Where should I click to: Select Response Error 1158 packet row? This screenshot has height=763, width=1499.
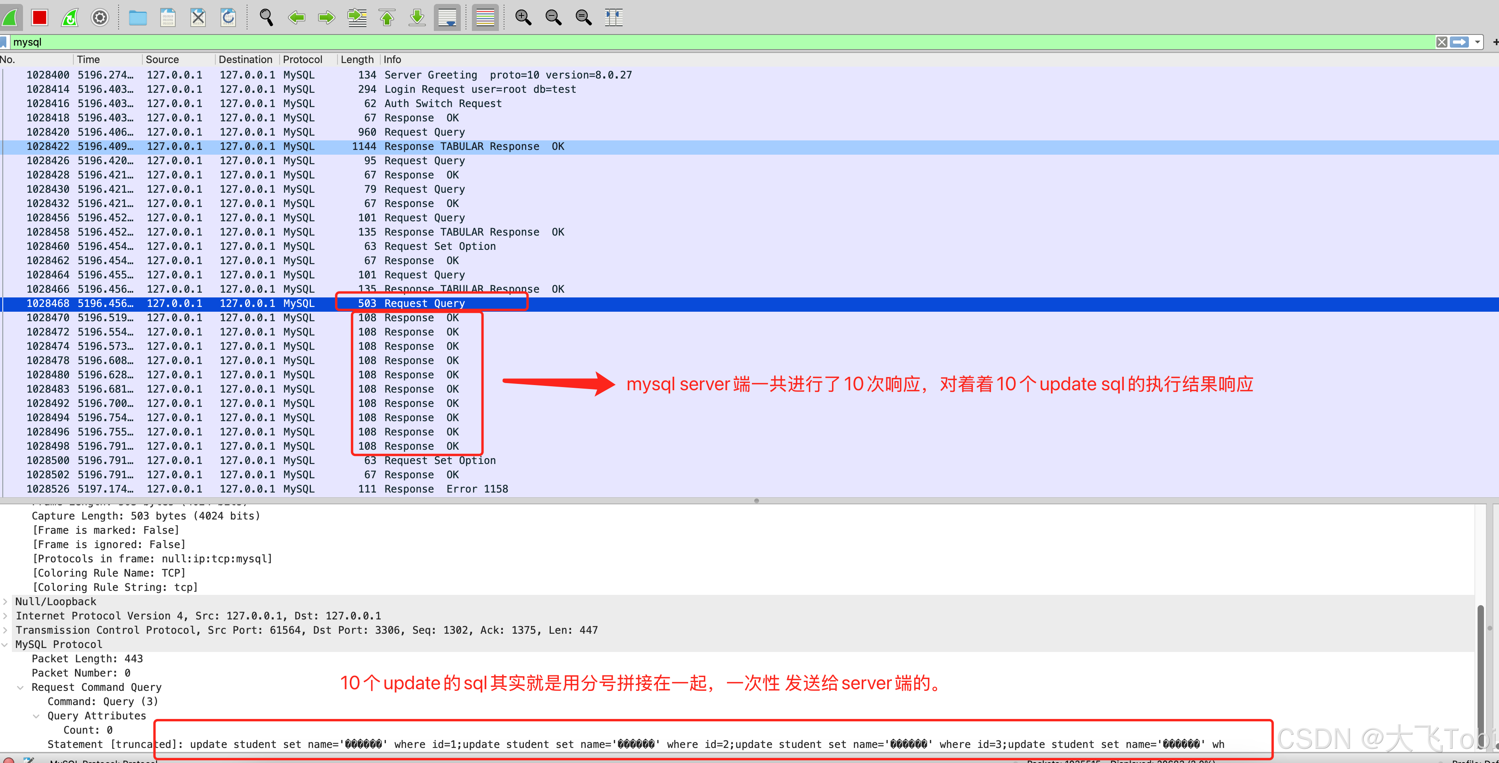[x=407, y=489]
